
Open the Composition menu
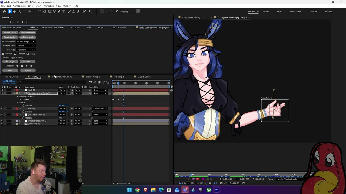pyautogui.click(x=19, y=6)
